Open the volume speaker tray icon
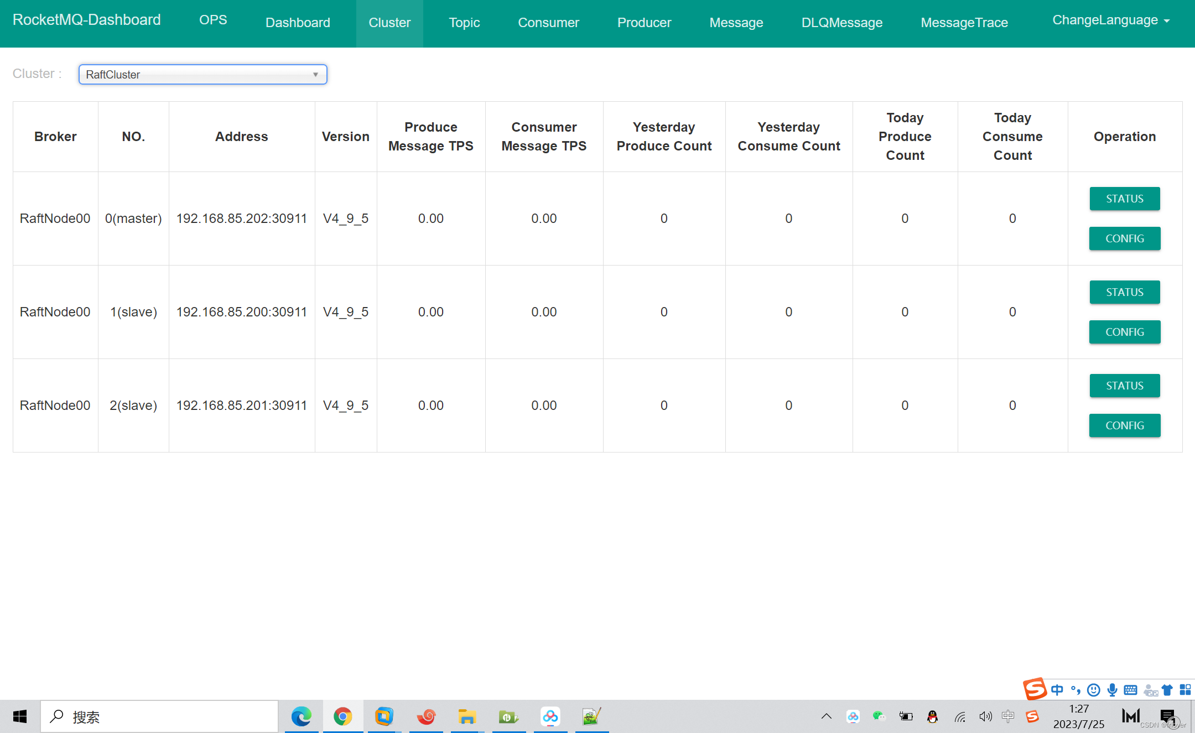The height and width of the screenshot is (733, 1195). coord(986,717)
